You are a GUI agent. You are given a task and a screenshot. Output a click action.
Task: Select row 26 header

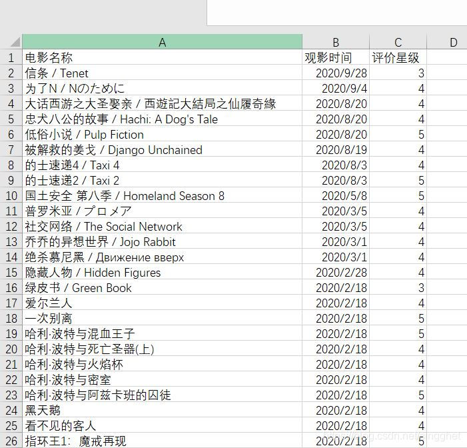pyautogui.click(x=11, y=441)
